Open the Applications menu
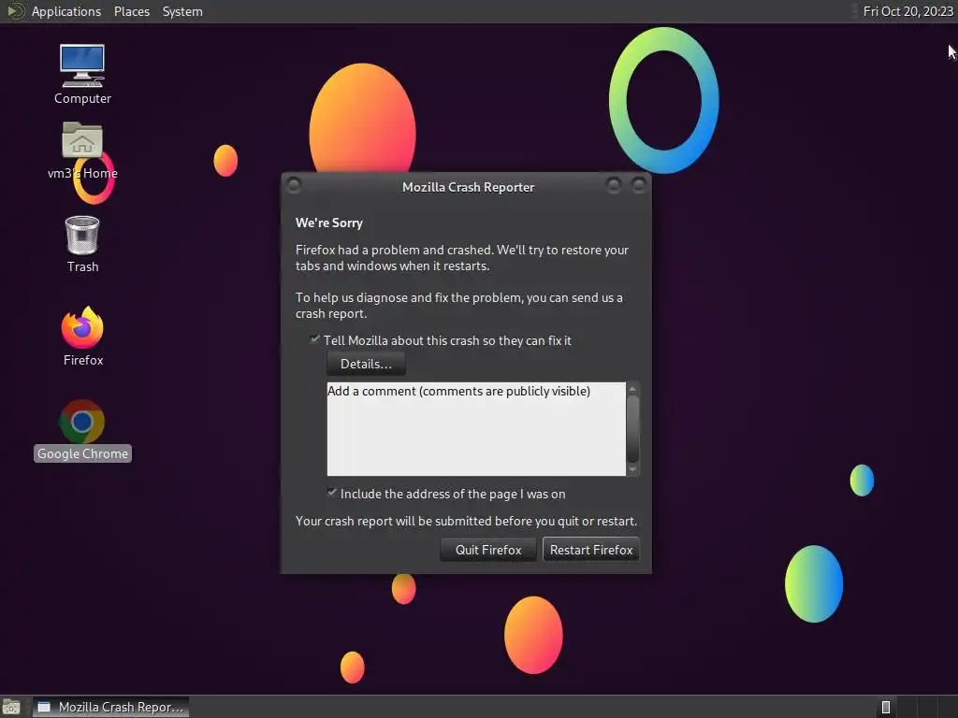Image resolution: width=958 pixels, height=718 pixels. [x=66, y=11]
